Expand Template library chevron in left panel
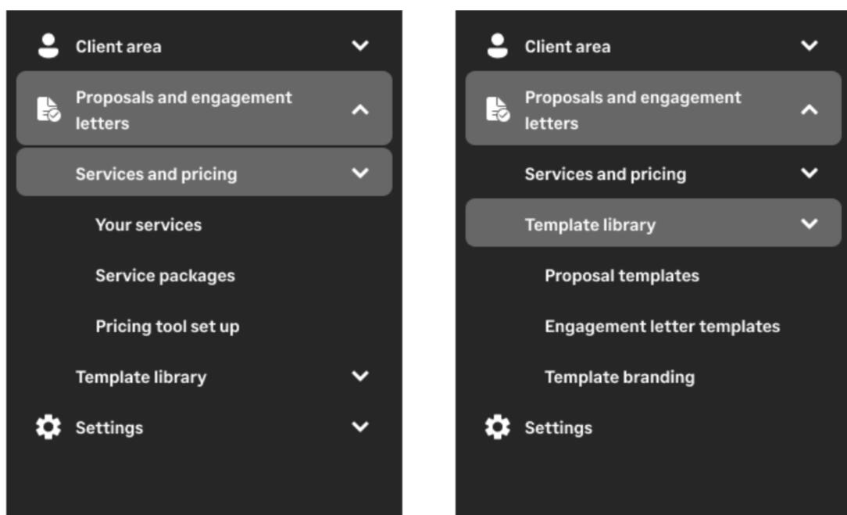 pos(360,377)
